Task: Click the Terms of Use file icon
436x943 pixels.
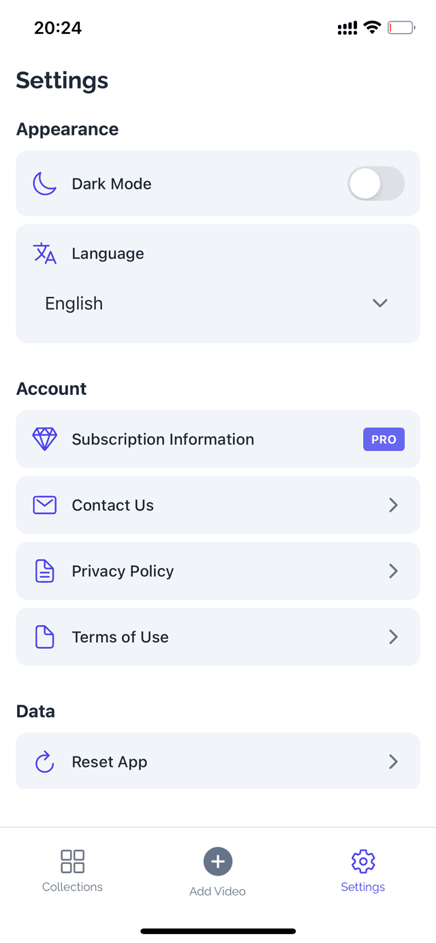Action: pos(45,637)
